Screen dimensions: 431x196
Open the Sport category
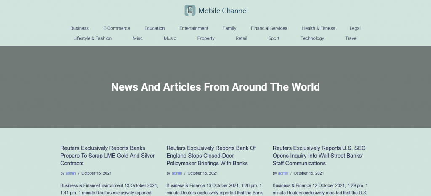pyautogui.click(x=274, y=38)
